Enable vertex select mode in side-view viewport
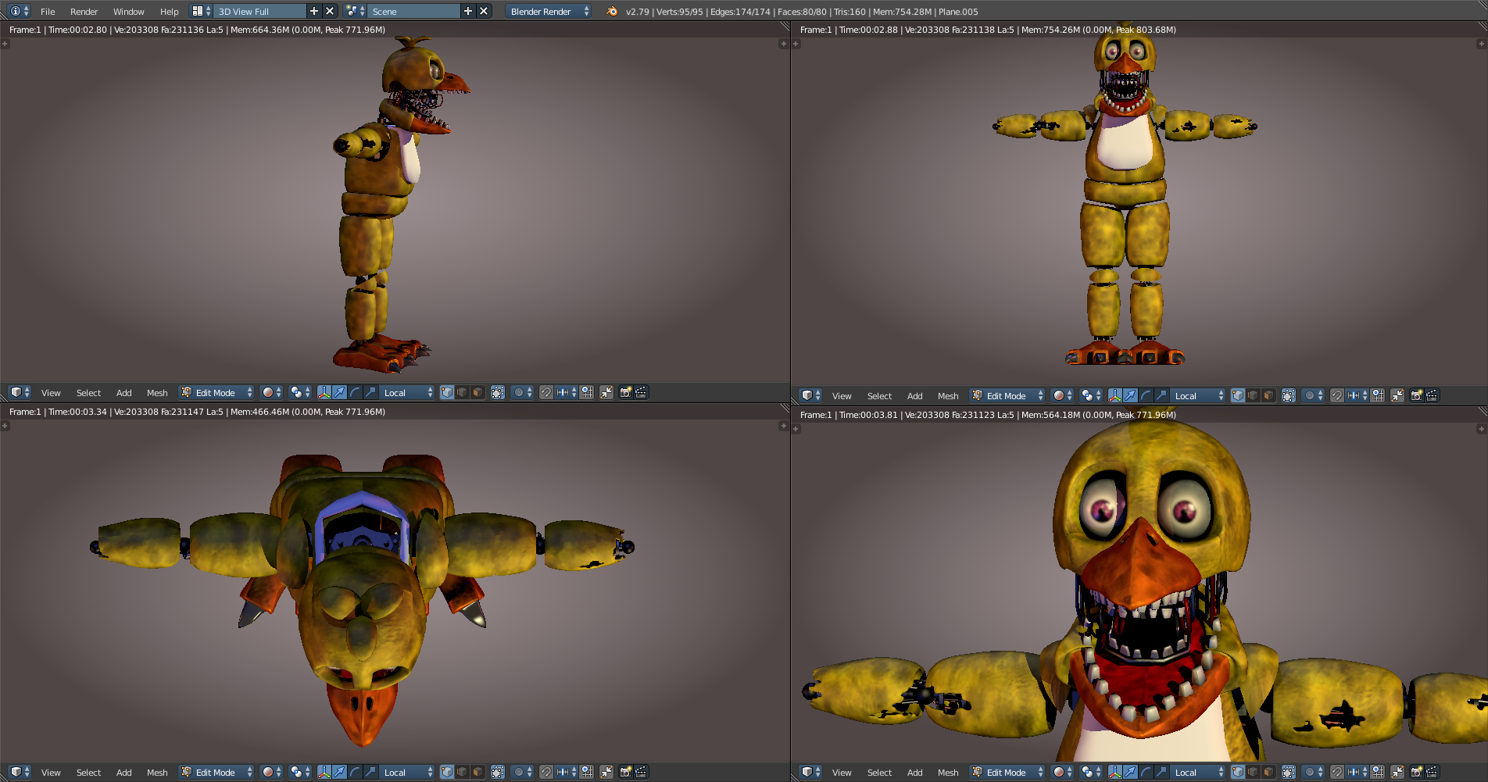1488x782 pixels. [447, 392]
